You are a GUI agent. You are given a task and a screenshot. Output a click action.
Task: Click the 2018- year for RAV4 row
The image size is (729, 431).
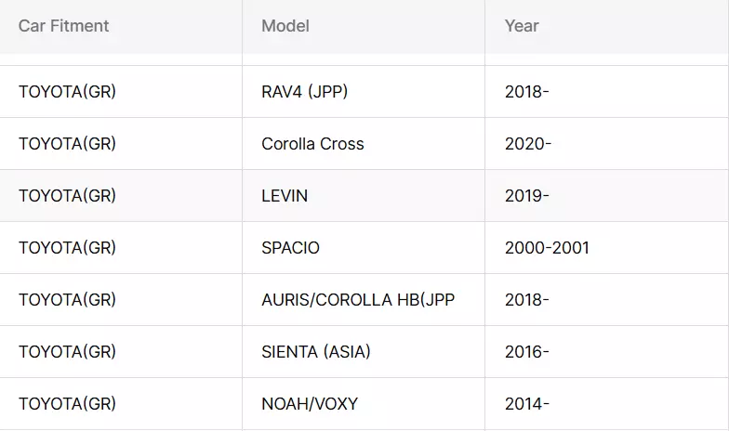click(527, 91)
